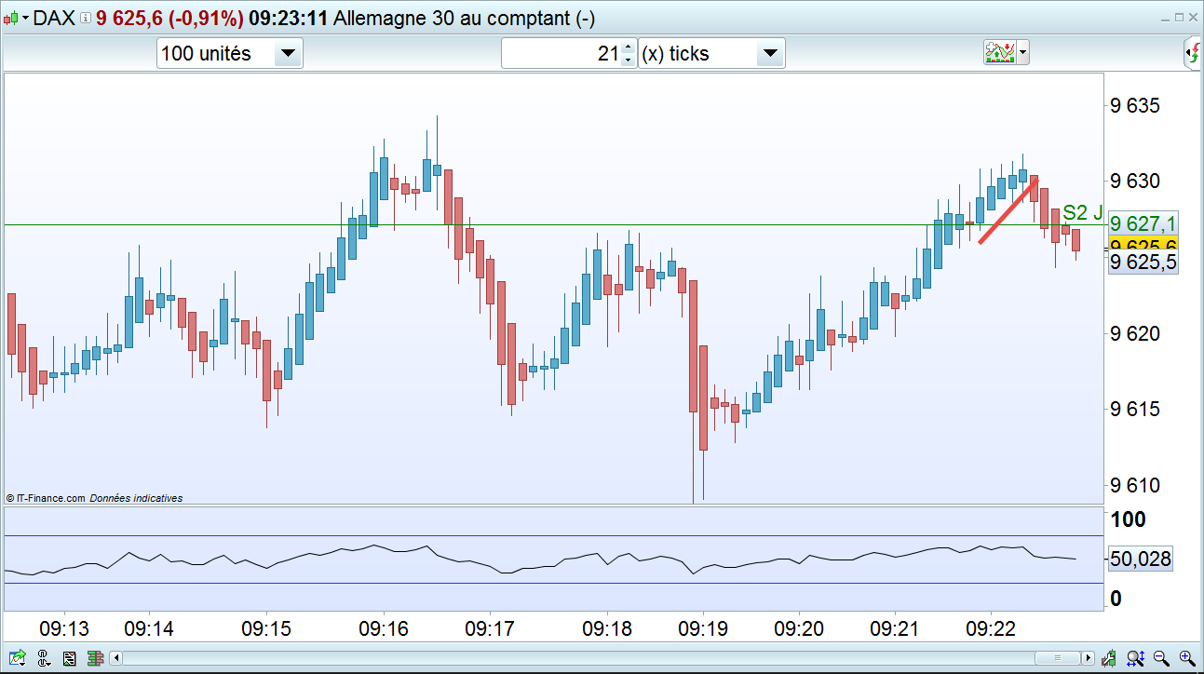Viewport: 1204px width, 674px height.
Task: Click the DAX instrument name
Action: point(55,19)
